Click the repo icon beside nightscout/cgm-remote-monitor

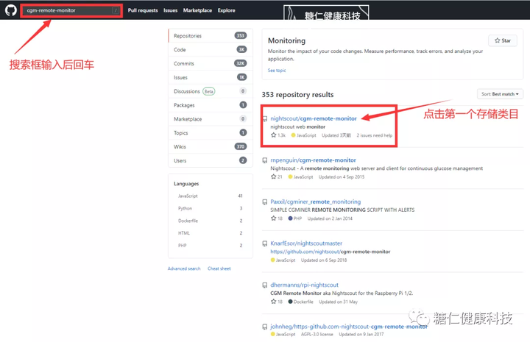click(x=265, y=119)
